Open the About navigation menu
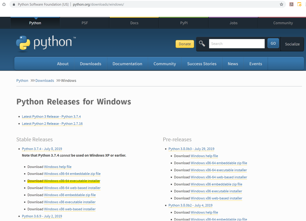Image resolution: width=306 pixels, height=221 pixels. pyautogui.click(x=63, y=64)
